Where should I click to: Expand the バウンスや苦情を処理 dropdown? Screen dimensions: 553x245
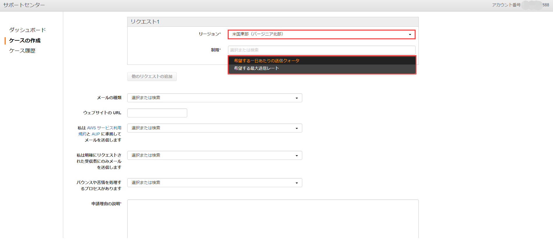pyautogui.click(x=214, y=183)
